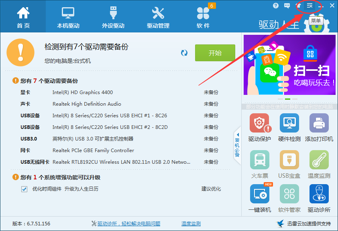This screenshot has width=338, height=231.
Task: Open 软件管家 tool
Action: (289, 198)
